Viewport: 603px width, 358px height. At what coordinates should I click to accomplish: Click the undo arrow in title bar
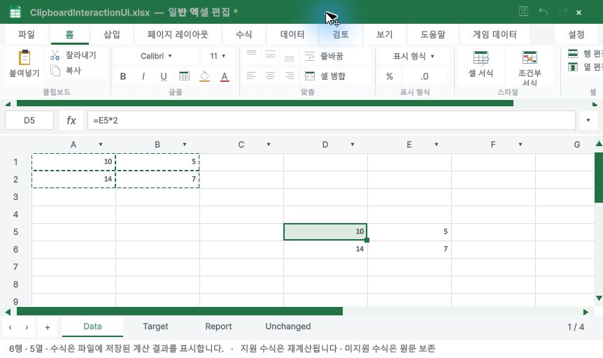544,11
